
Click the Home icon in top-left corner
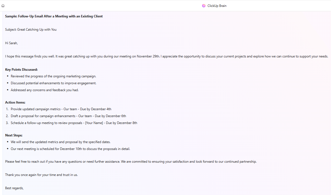point(3,5)
